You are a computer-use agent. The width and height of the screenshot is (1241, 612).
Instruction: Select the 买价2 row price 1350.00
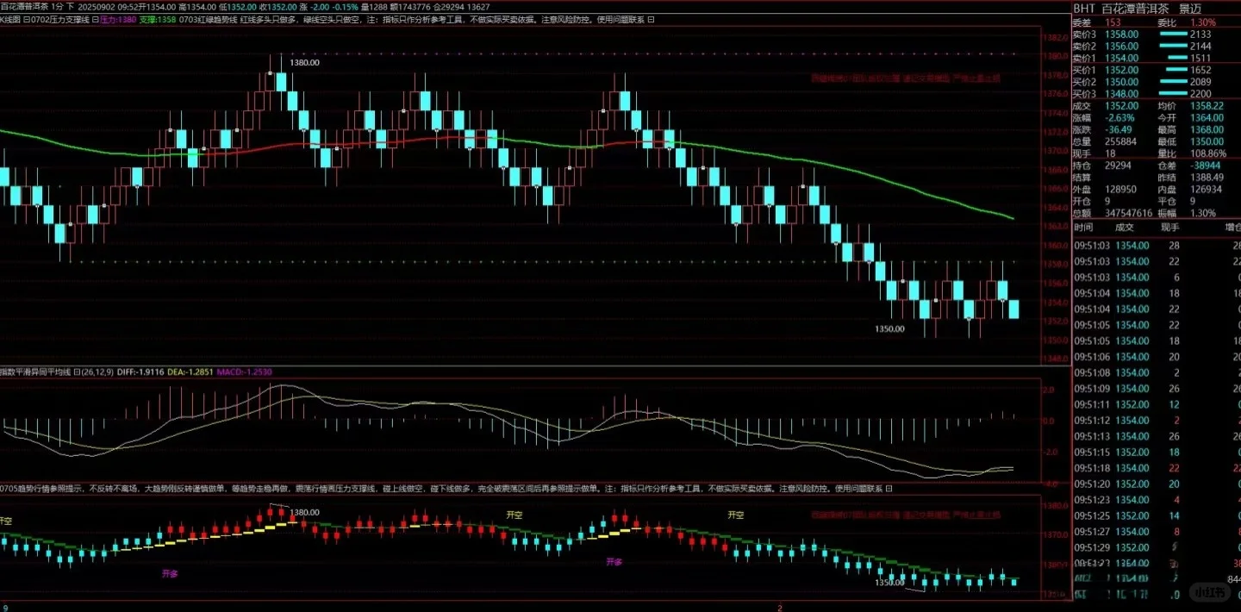(1121, 82)
